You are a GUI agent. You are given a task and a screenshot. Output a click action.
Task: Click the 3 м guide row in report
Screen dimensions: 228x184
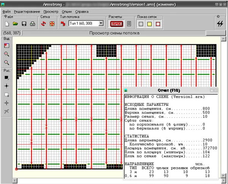coord(169,172)
